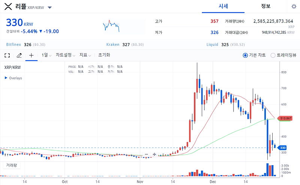Switch to the 시세 tab
Image resolution: width=300 pixels, height=185 pixels.
(223, 6)
